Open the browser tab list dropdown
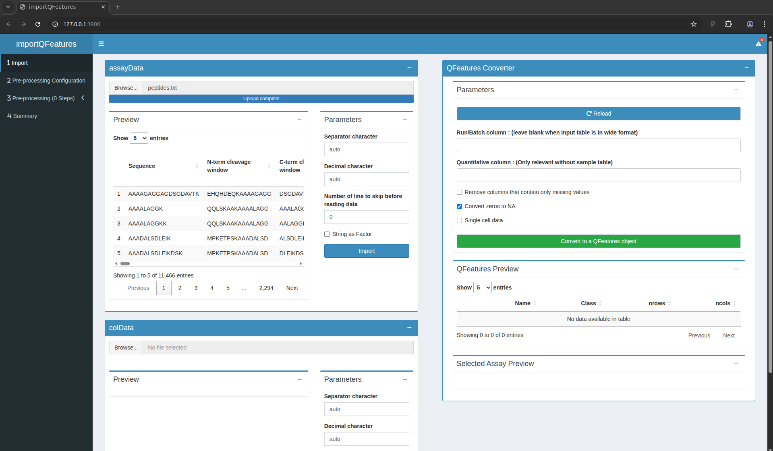 [8, 7]
